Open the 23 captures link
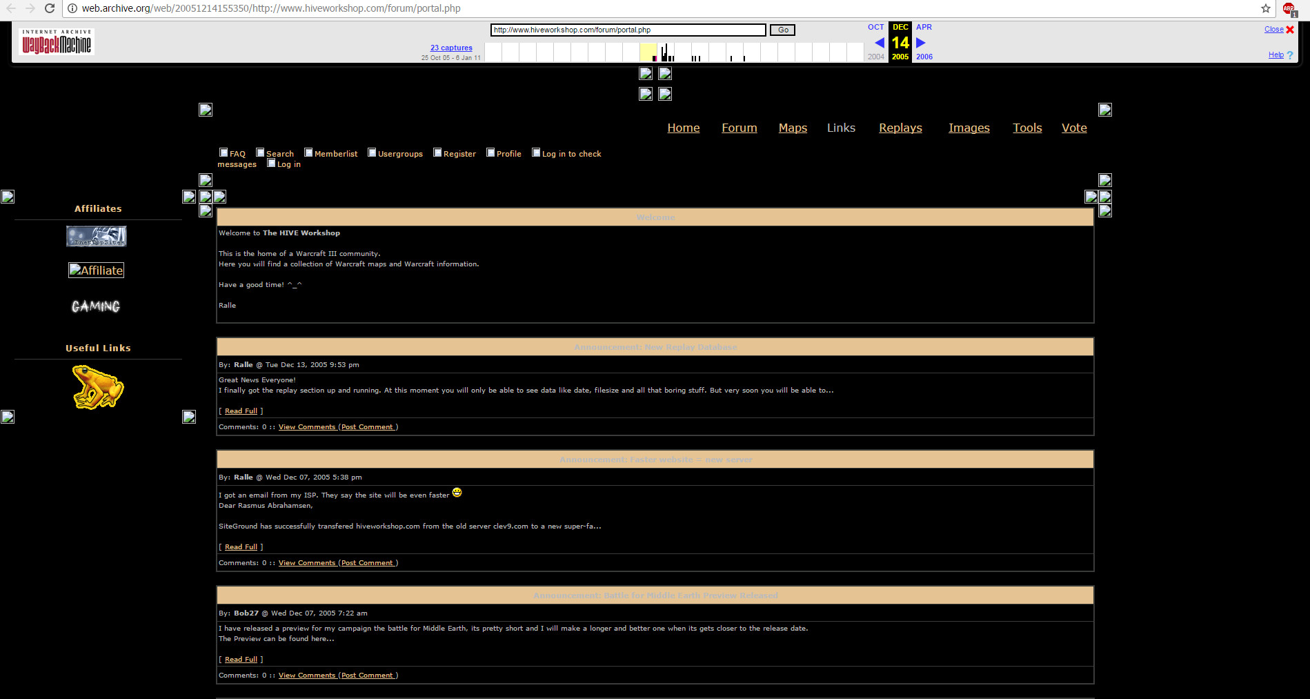This screenshot has height=699, width=1310. [451, 48]
